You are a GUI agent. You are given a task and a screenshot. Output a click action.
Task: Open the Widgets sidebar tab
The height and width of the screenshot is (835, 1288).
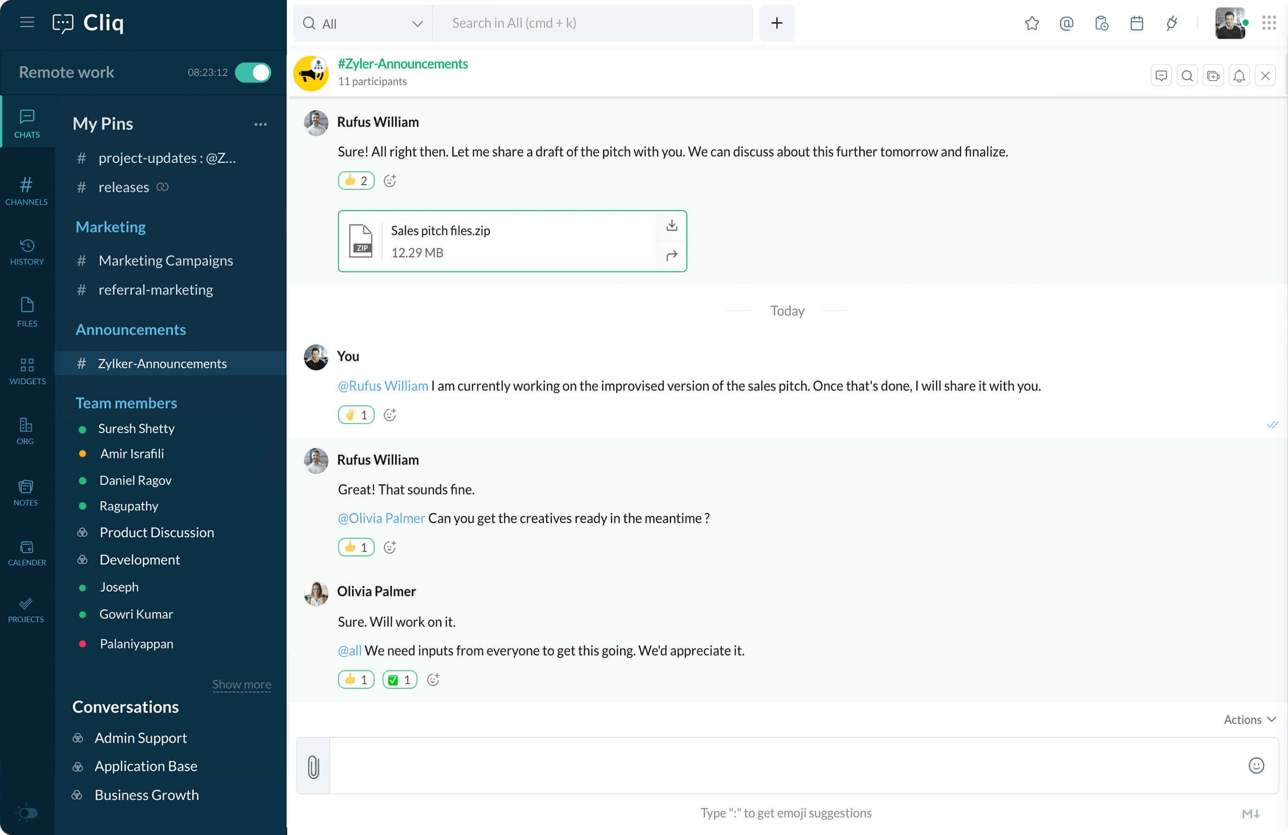(x=27, y=371)
